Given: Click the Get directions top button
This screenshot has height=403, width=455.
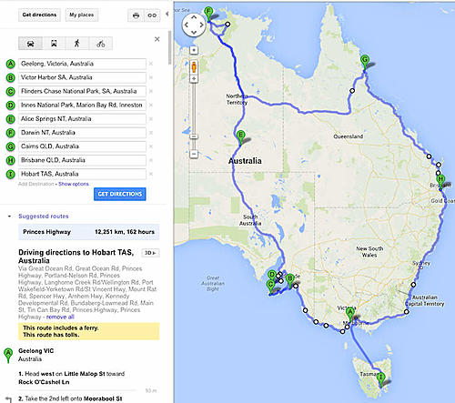Looking at the screenshot, I should coord(39,15).
